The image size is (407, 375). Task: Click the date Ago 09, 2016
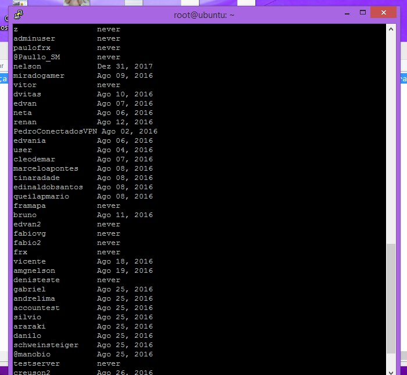click(125, 75)
